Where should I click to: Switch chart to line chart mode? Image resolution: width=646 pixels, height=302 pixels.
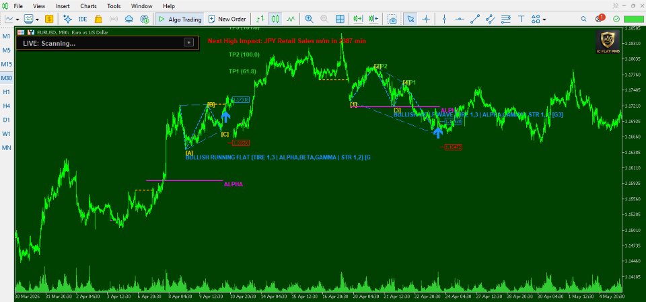click(291, 19)
